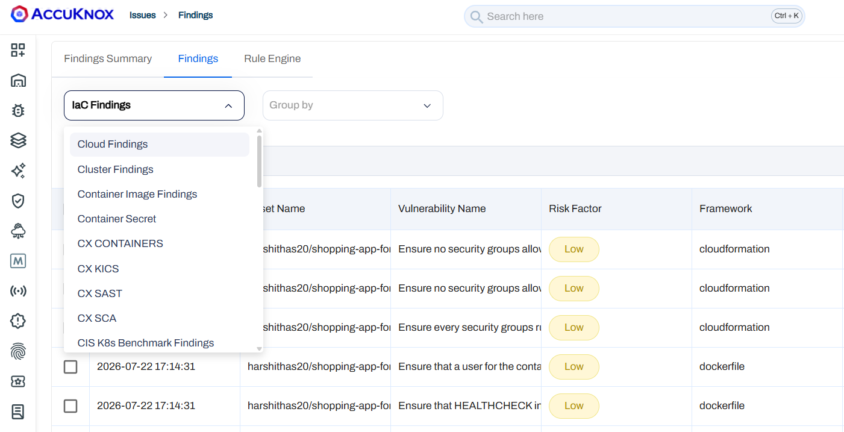
Task: Click the AccuKnox logo
Action: (x=62, y=14)
